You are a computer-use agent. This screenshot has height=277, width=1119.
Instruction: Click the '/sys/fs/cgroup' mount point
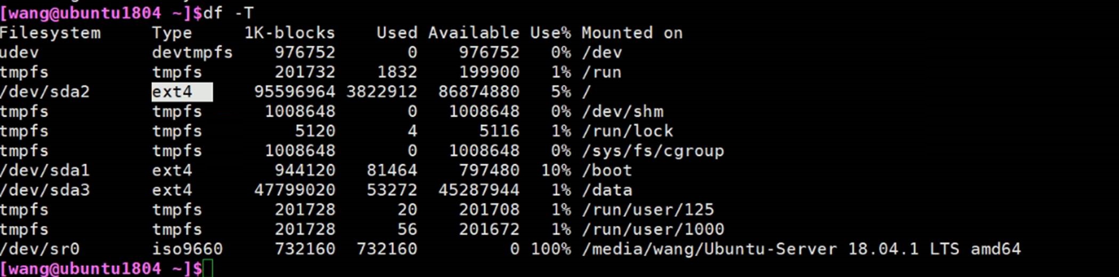[653, 151]
